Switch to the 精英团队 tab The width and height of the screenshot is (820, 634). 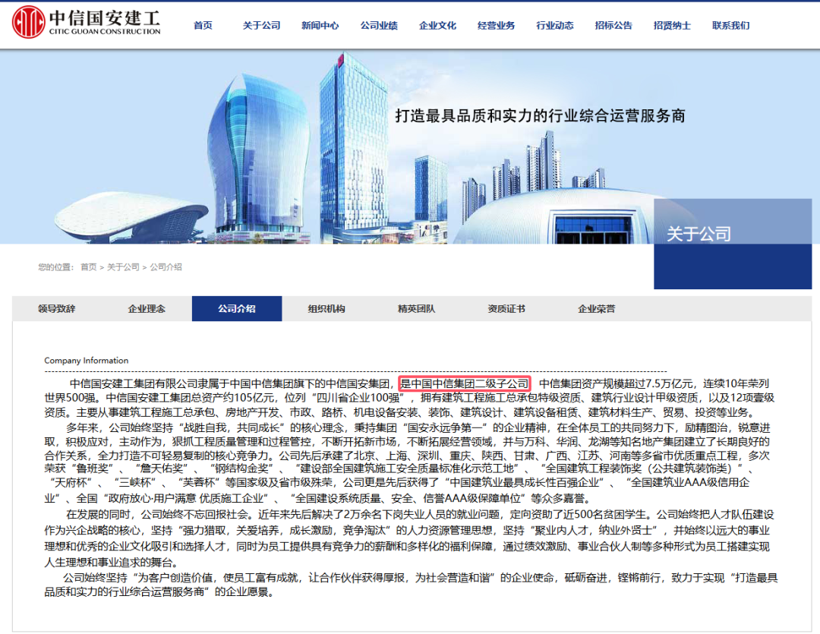[x=416, y=308]
